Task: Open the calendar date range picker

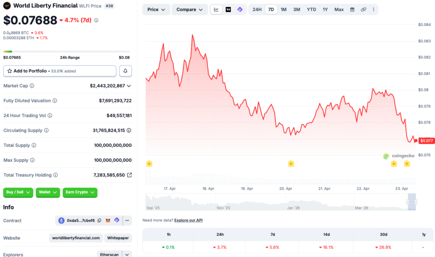Action: pos(352,9)
